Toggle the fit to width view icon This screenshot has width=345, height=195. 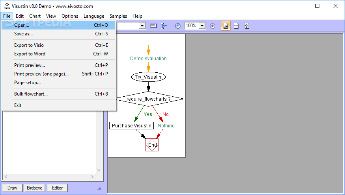[x=236, y=26]
